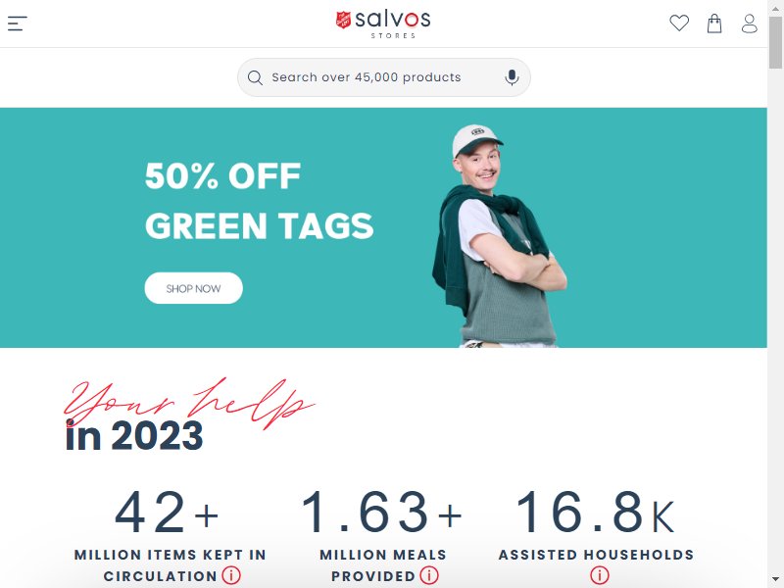Focus the product search field
The image size is (784, 588).
[383, 77]
